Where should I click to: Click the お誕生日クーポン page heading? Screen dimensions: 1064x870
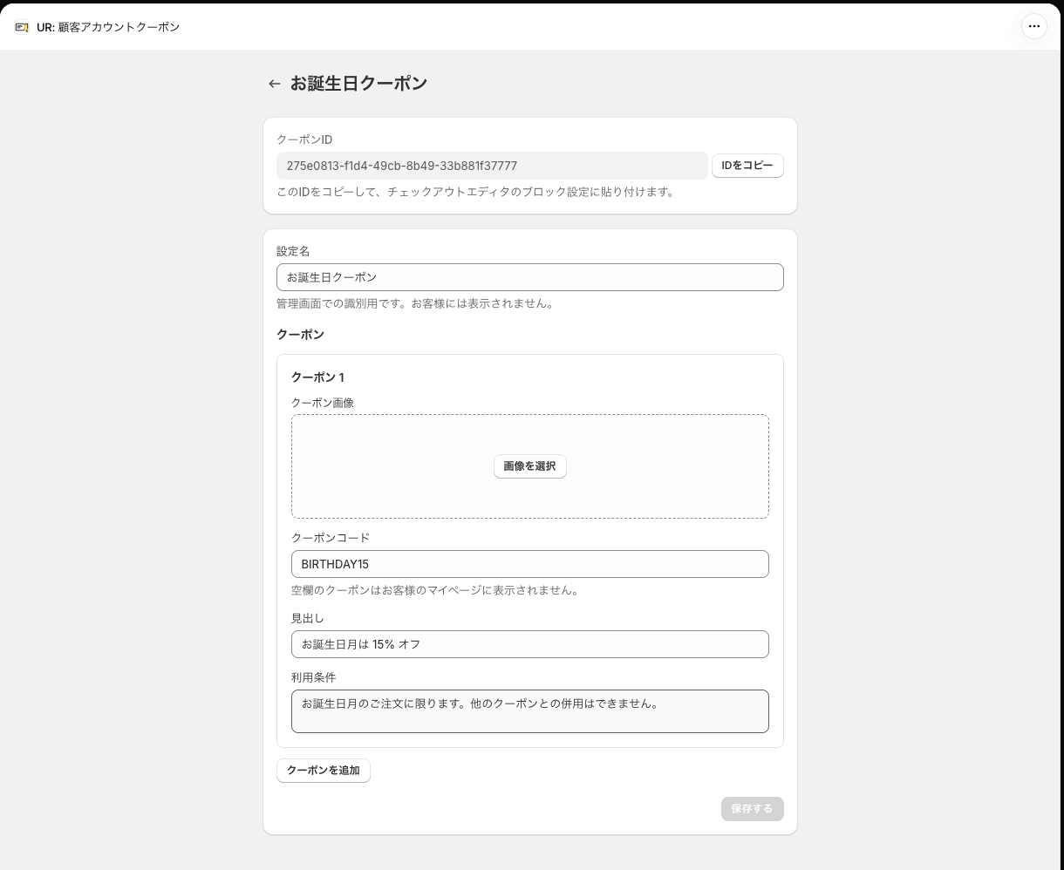click(x=358, y=84)
